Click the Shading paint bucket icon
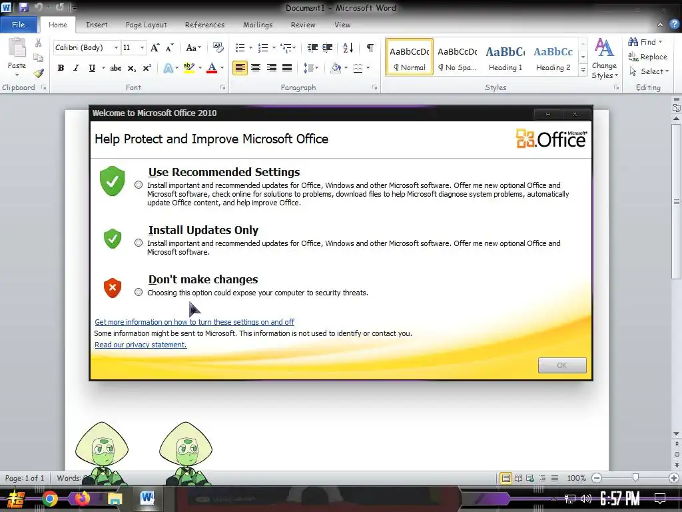Viewport: 682px width, 512px height. point(336,68)
